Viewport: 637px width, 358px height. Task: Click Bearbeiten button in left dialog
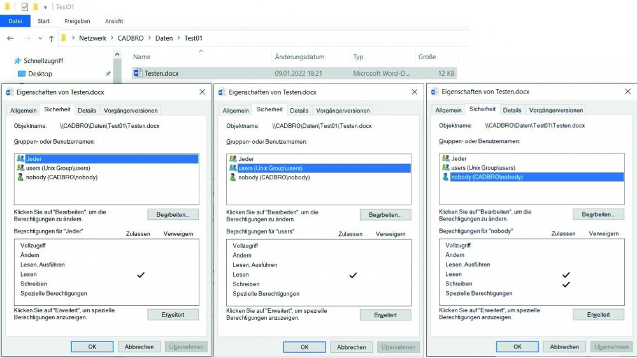173,214
